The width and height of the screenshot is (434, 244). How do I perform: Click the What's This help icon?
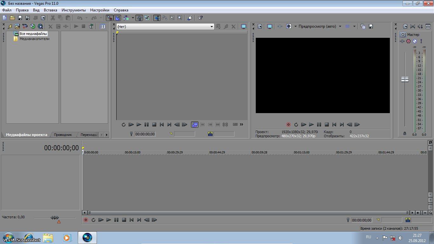point(200,18)
